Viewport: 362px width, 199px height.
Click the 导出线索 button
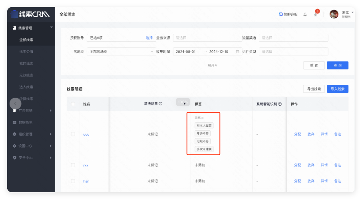[314, 89]
